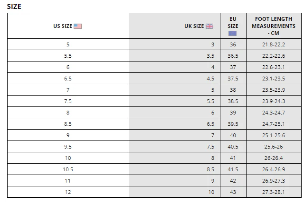
Task: Select US size 5 cell
Action: (x=67, y=44)
